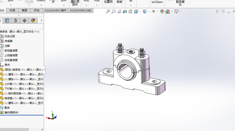The width and height of the screenshot is (235, 131).
Task: Click the Zoom to Fit magnifier icon
Action: coord(108,12)
